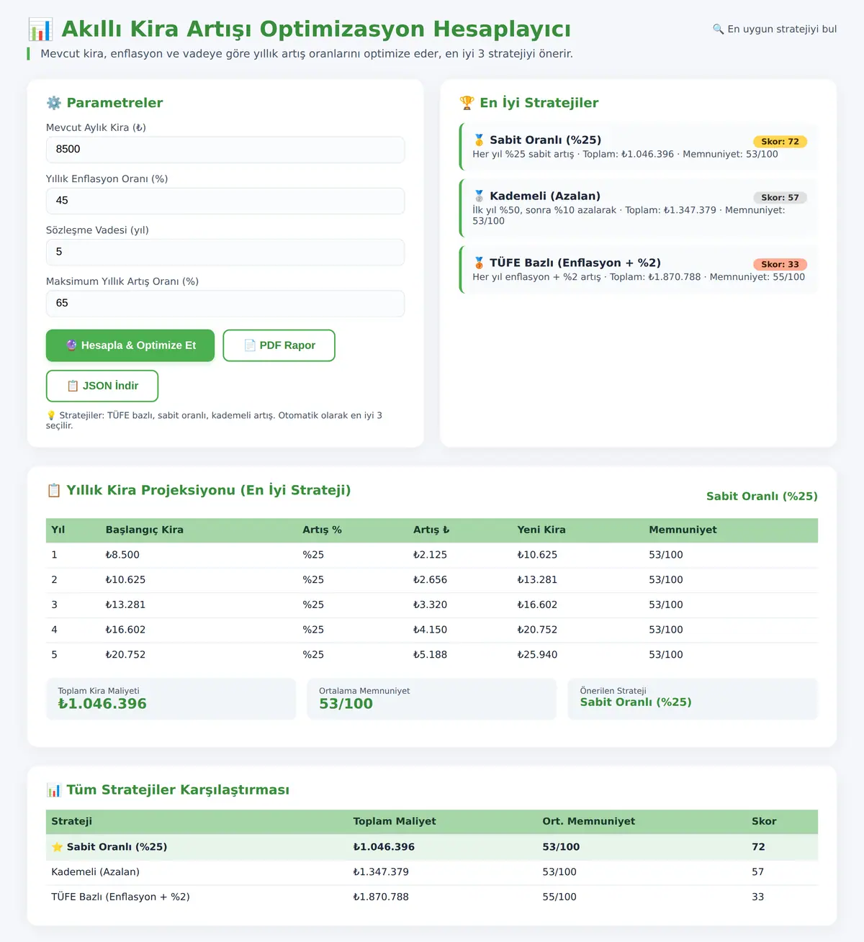Click the clipboard icon beside Yıllık Kira Projeksiyonu

54,491
